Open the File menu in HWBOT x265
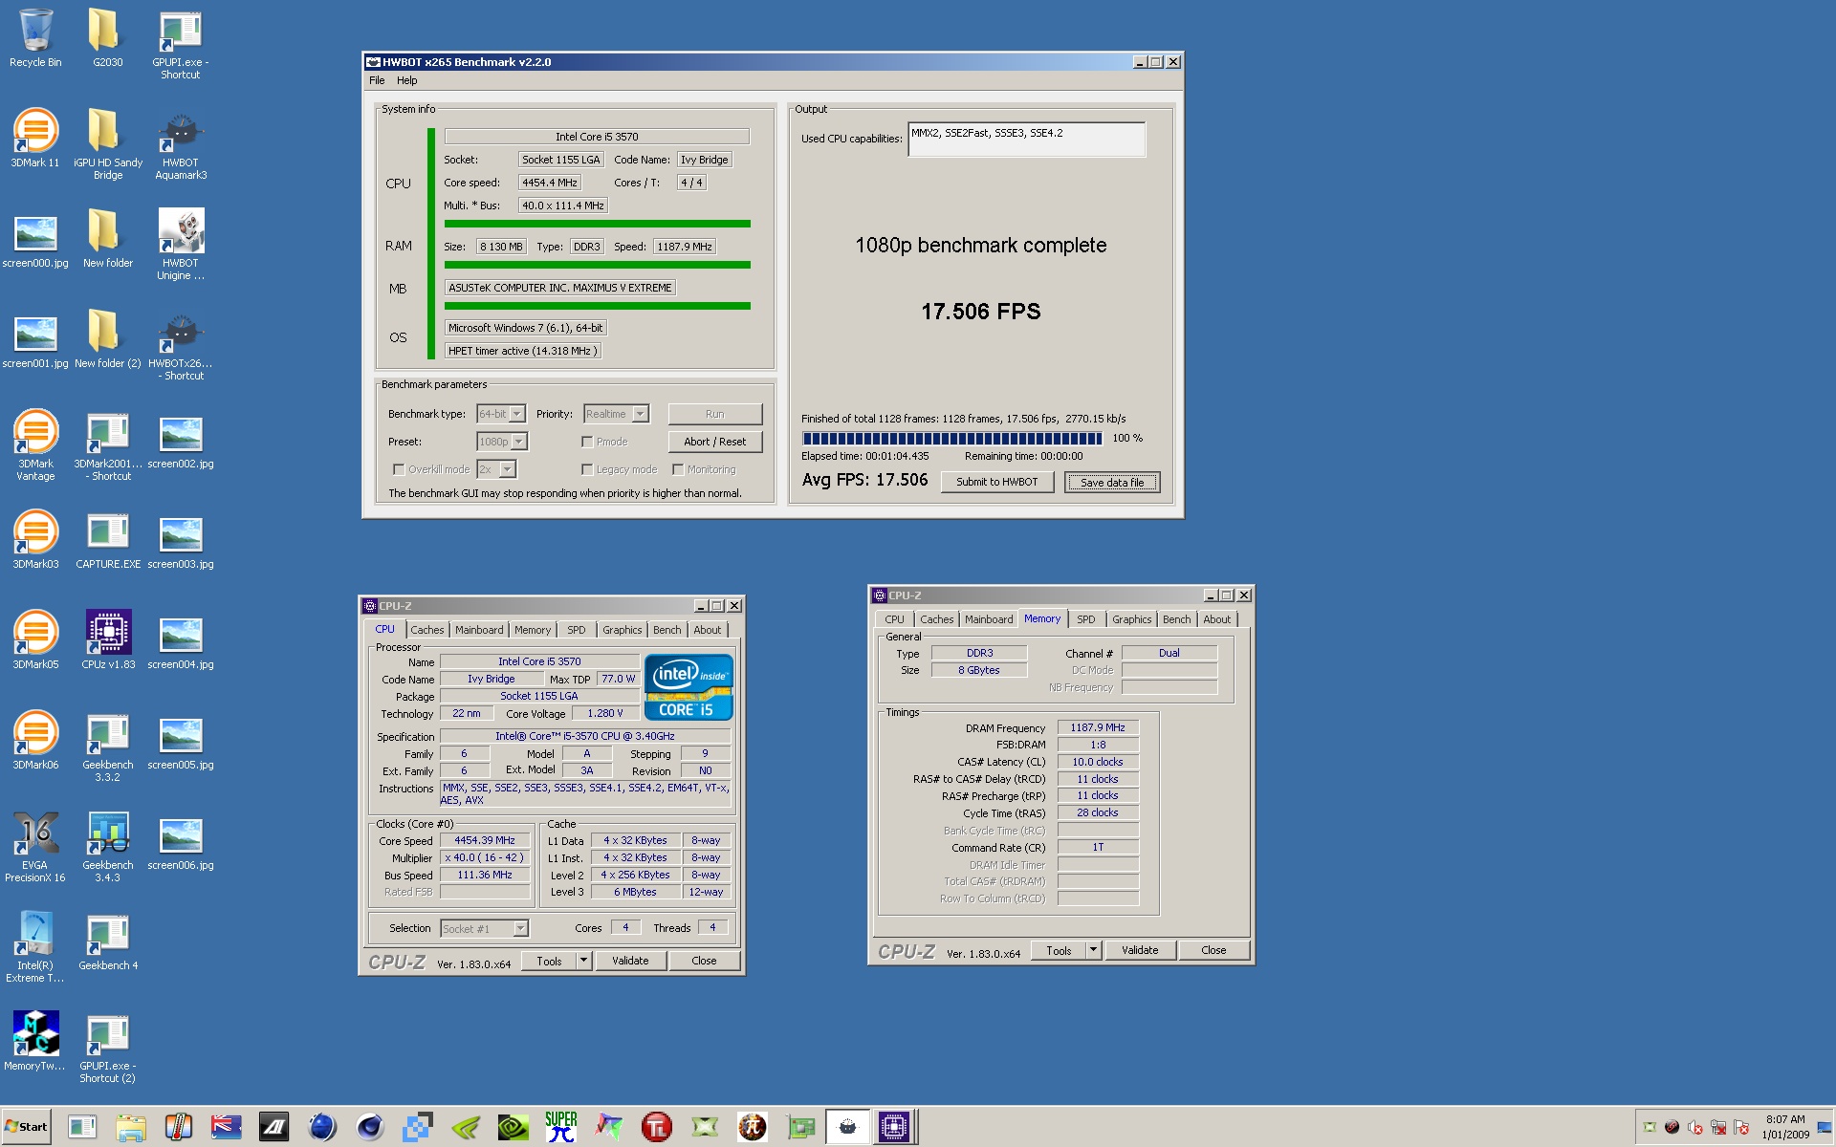The height and width of the screenshot is (1147, 1836). [x=377, y=80]
